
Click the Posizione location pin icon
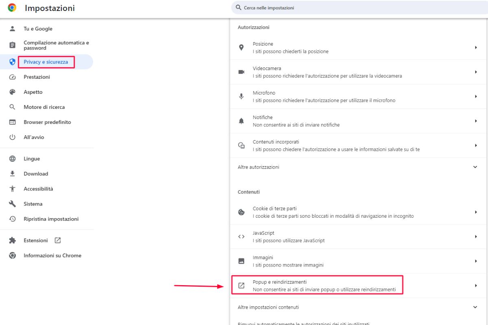coord(241,48)
